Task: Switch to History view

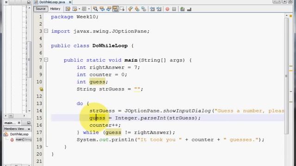Action: click(x=55, y=9)
